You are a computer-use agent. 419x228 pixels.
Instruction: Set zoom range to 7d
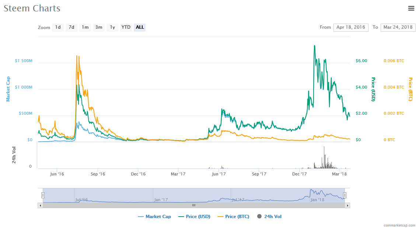[x=71, y=27]
